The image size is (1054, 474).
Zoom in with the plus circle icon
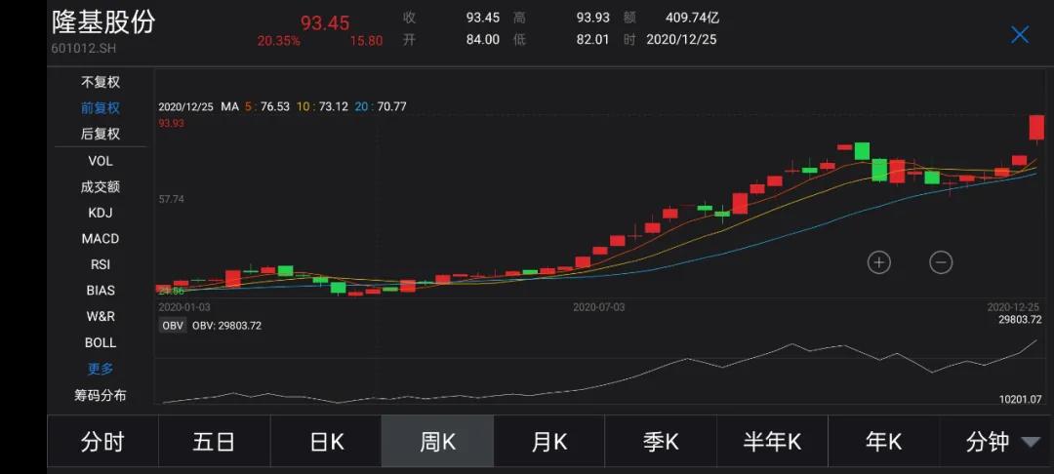tap(878, 261)
